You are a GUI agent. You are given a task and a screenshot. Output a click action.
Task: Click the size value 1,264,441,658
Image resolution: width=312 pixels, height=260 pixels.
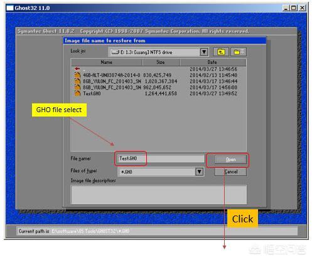pos(161,93)
